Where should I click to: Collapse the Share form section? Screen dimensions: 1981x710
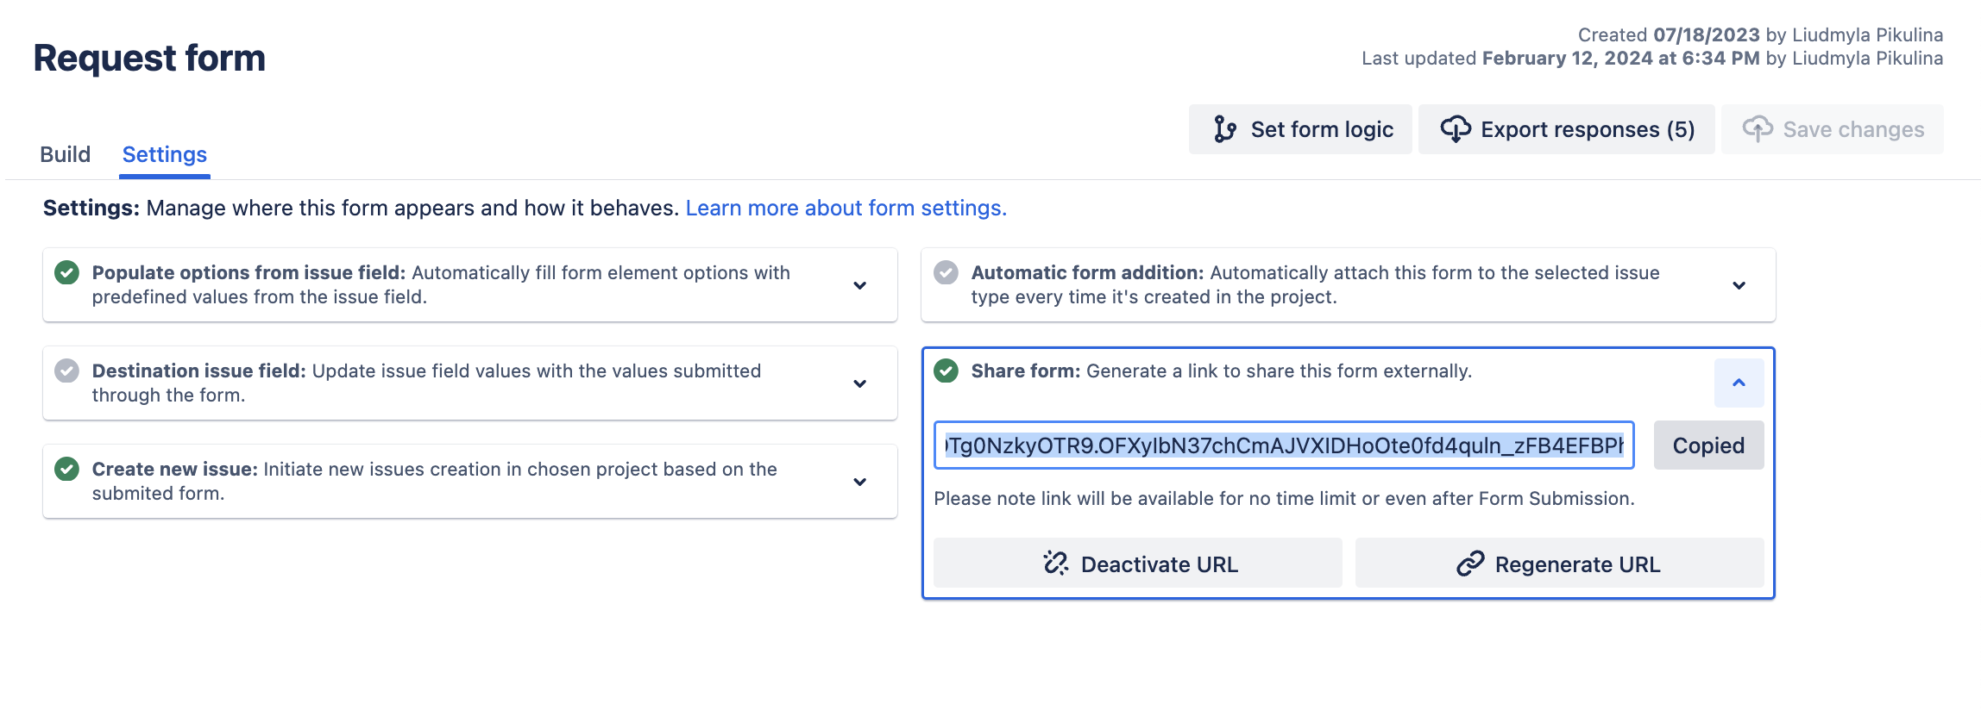coord(1739,383)
